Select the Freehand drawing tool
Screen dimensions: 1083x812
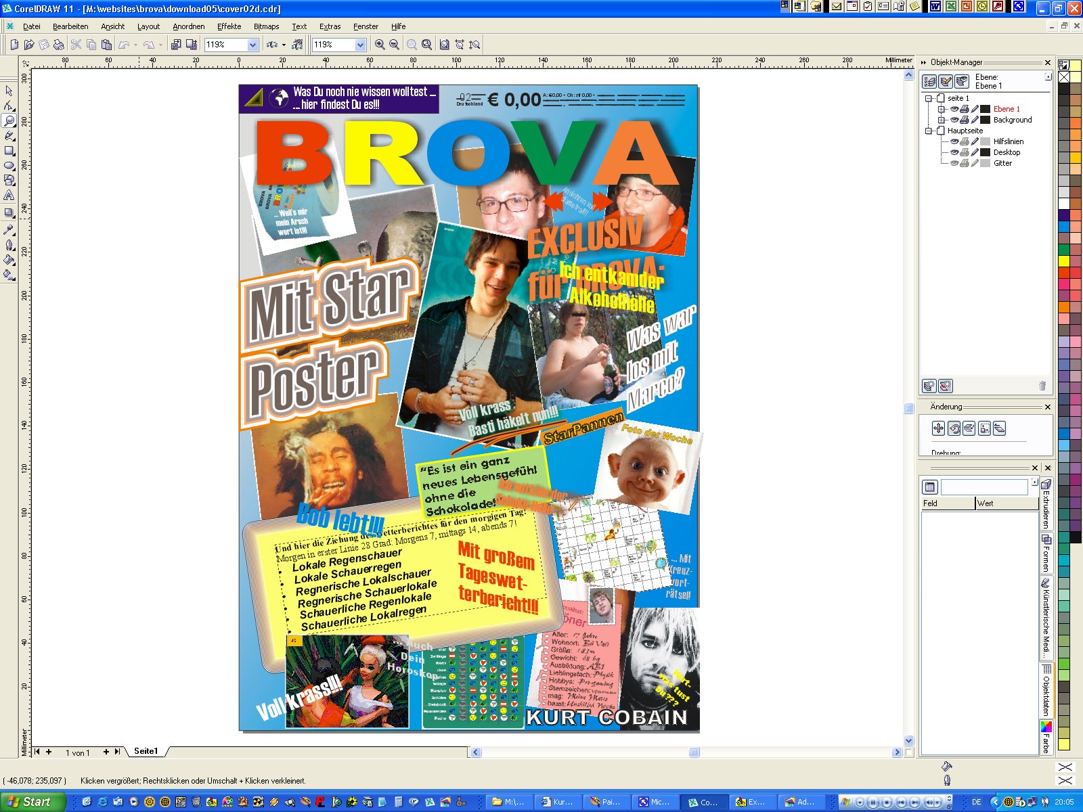9,135
